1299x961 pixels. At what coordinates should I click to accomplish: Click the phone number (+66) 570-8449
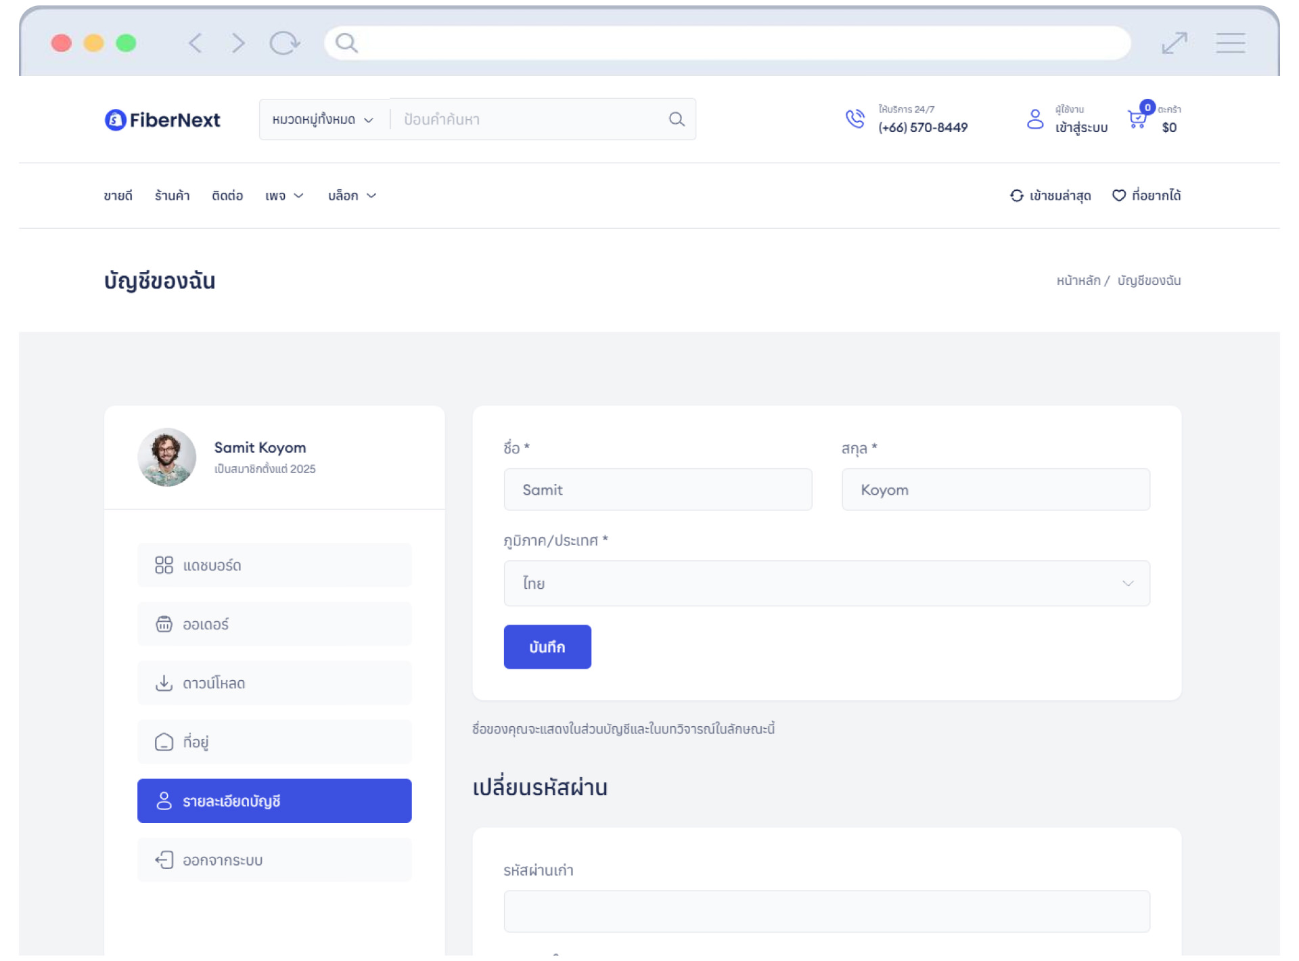coord(923,127)
